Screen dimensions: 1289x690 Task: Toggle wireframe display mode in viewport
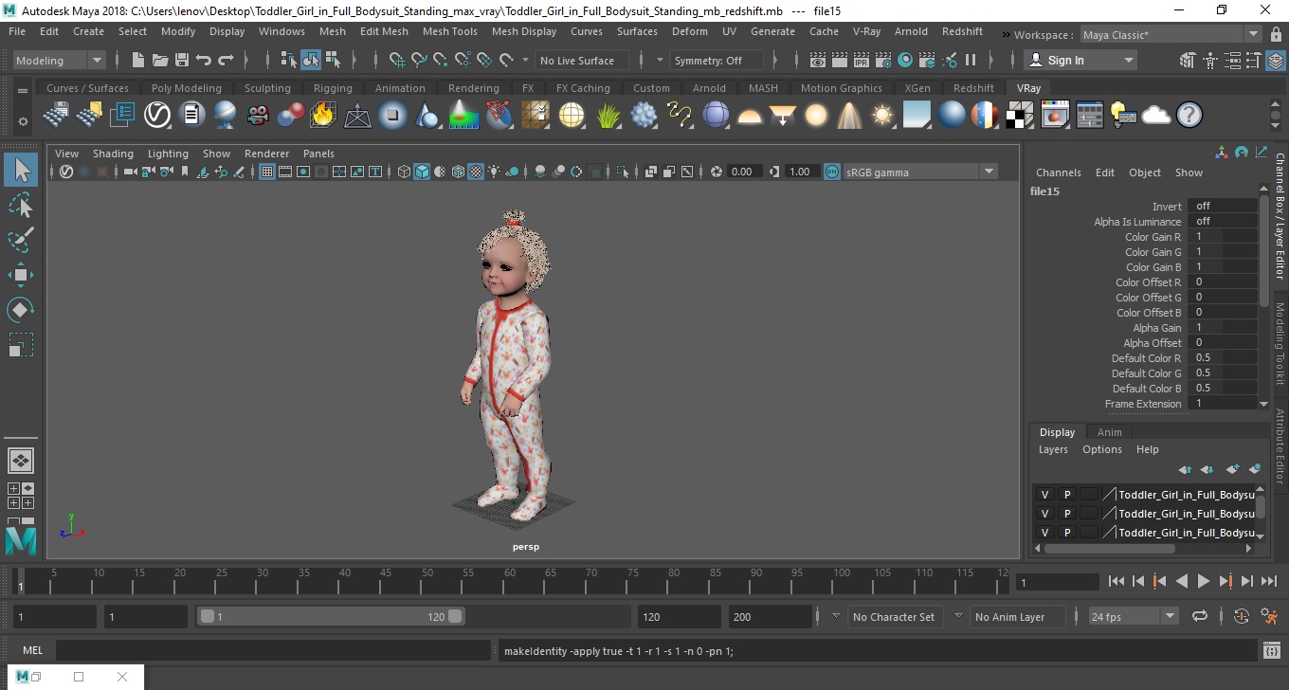click(x=405, y=172)
